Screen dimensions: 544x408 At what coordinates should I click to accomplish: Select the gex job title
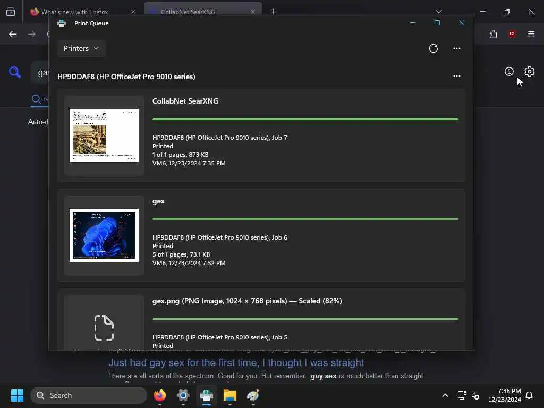pyautogui.click(x=158, y=201)
